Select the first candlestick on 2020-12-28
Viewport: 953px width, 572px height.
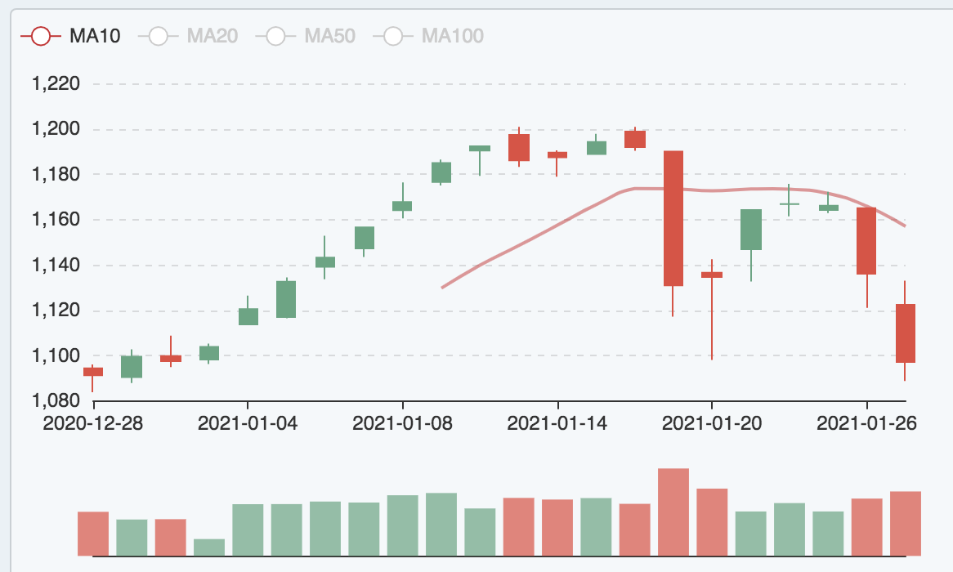tap(93, 371)
